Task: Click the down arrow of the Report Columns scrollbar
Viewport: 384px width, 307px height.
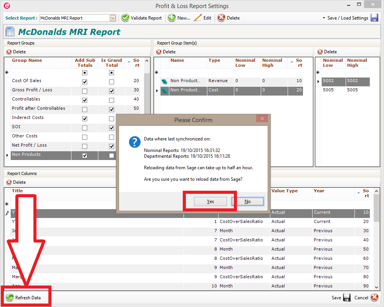Action: tap(376, 287)
